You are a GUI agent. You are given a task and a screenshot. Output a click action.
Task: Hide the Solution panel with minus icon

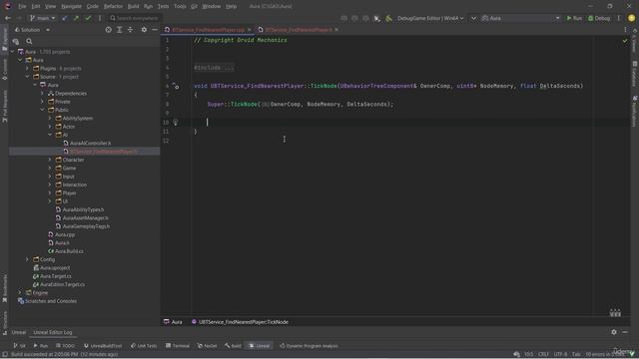coord(155,30)
